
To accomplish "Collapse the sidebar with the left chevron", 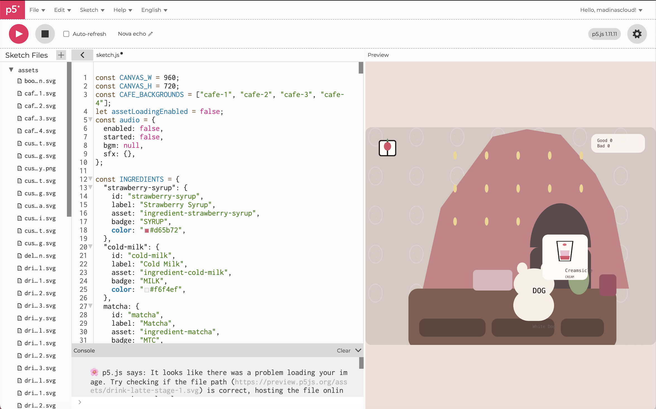I will [x=82, y=55].
